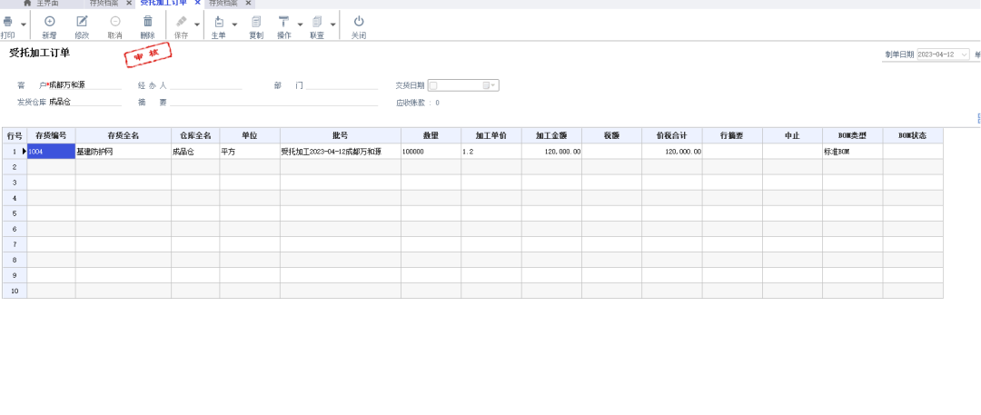The image size is (981, 415).
Task: Click the 经办人 input field
Action: tap(205, 85)
